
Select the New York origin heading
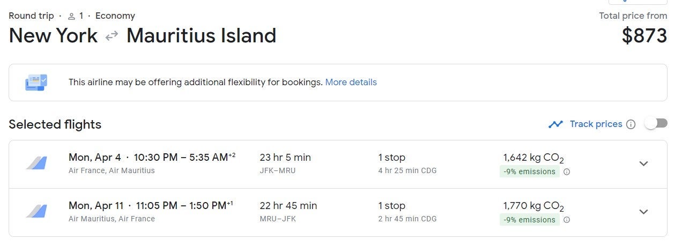53,36
